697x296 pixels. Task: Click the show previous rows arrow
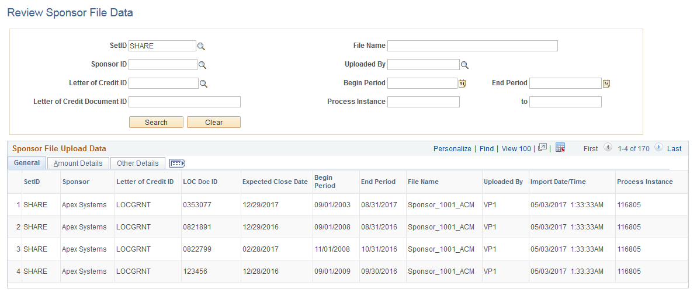tap(608, 148)
